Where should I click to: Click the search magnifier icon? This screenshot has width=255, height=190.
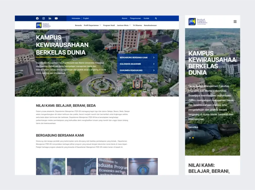pos(156,18)
